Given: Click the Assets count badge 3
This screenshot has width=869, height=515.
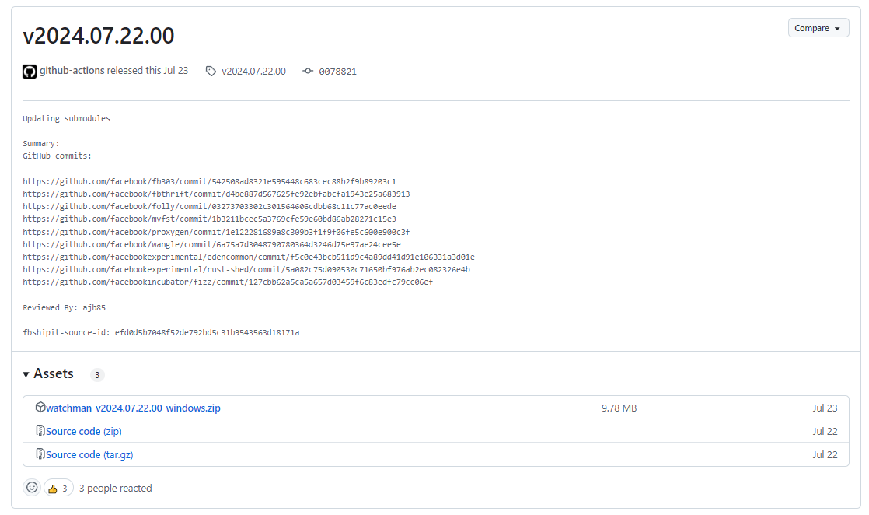Looking at the screenshot, I should coord(97,375).
